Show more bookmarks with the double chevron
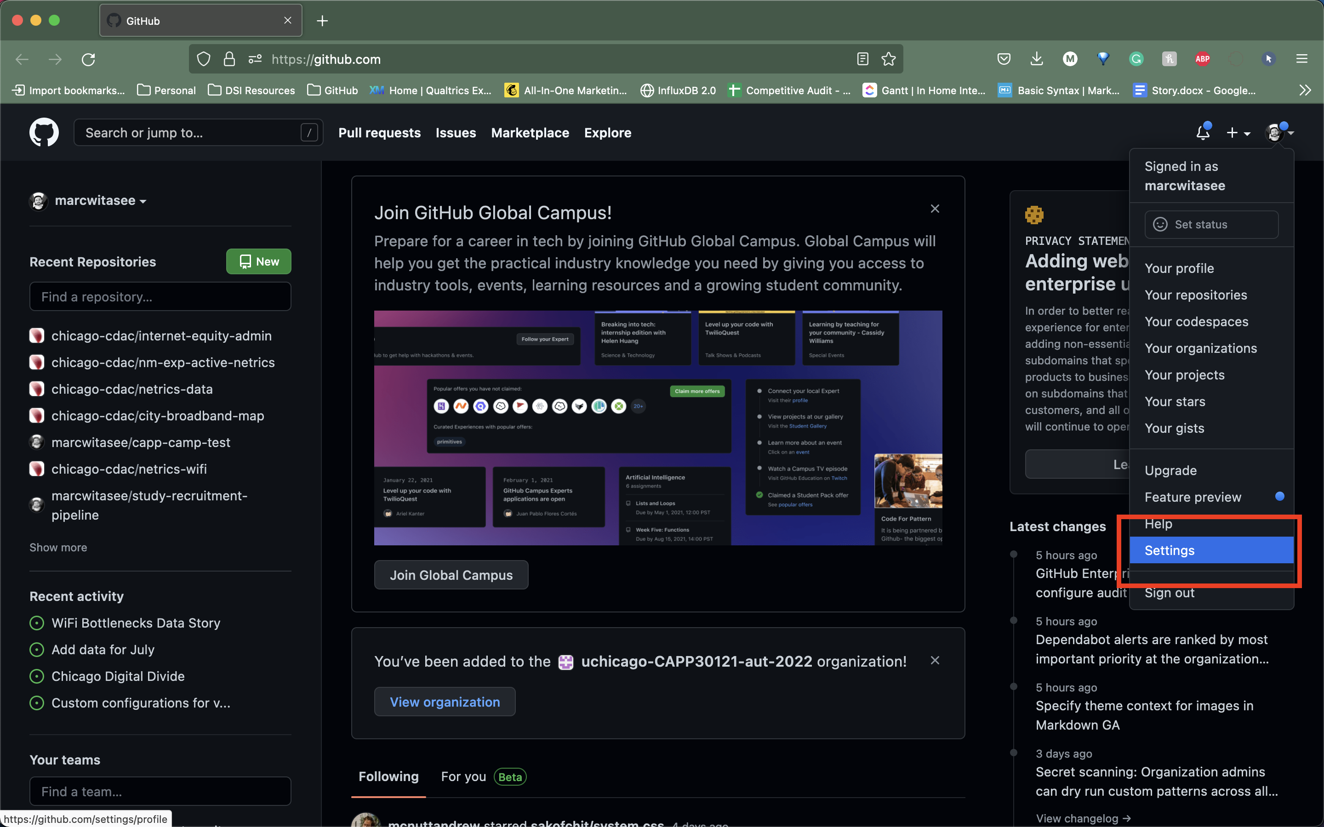 coord(1305,90)
